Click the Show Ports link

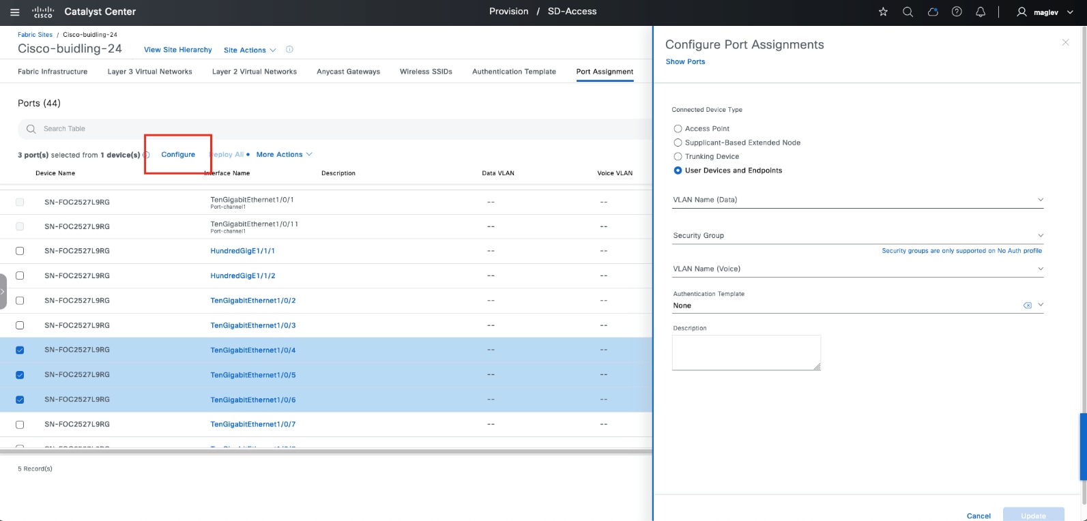(x=685, y=62)
